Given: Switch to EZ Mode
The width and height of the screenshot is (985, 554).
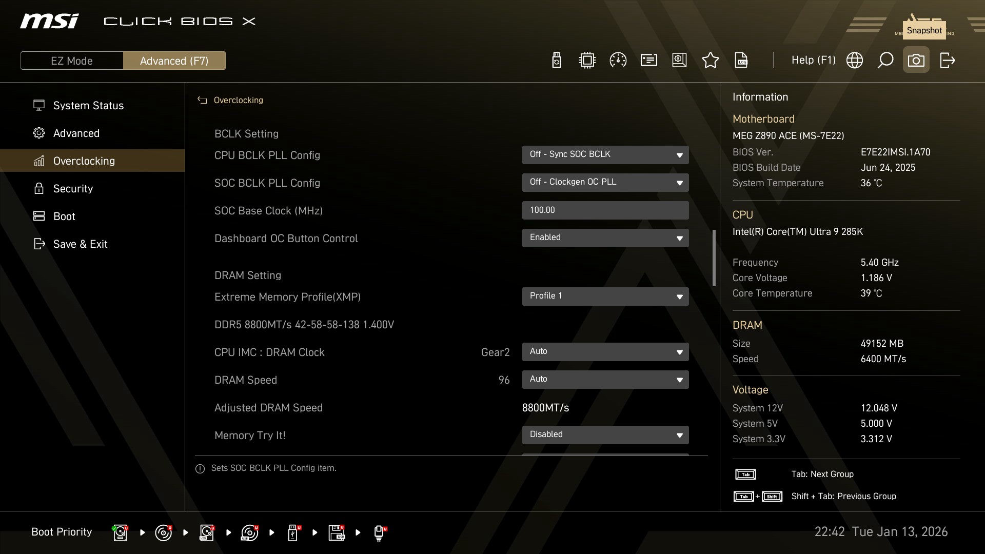Looking at the screenshot, I should pos(72,61).
